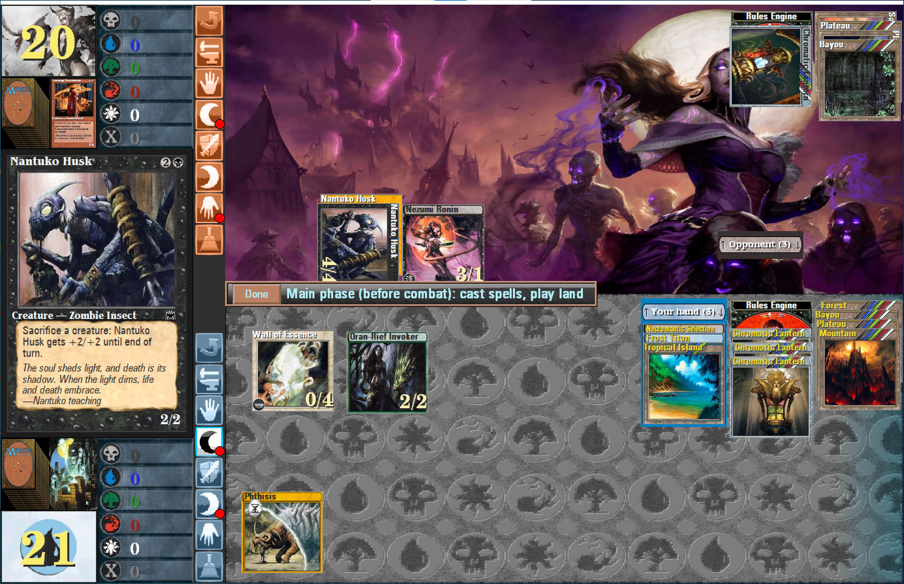Click your green tree mana icon

point(111,500)
